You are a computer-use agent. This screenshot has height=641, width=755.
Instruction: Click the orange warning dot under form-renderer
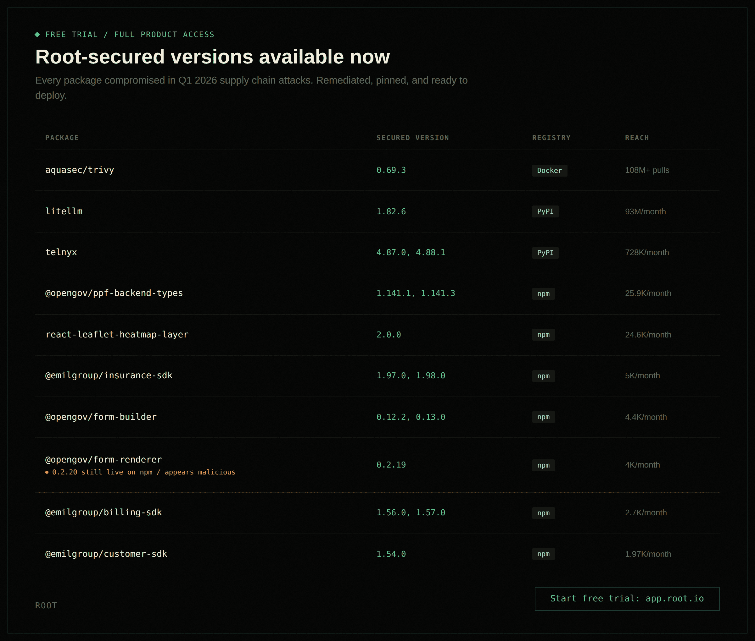click(47, 472)
